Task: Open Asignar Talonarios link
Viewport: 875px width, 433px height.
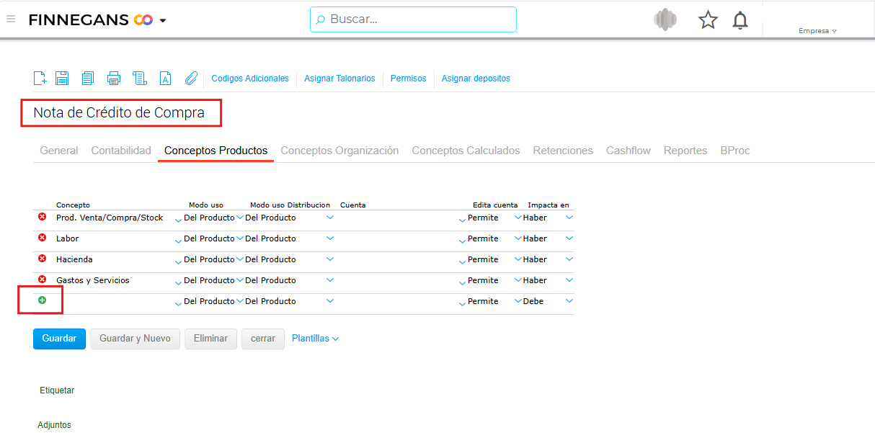Action: (339, 79)
